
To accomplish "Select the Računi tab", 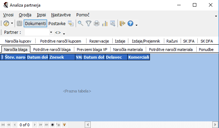I will point(172,41).
